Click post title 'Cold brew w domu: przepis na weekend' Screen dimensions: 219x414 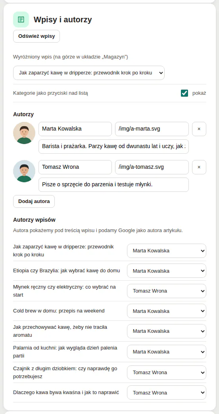pyautogui.click(x=59, y=311)
